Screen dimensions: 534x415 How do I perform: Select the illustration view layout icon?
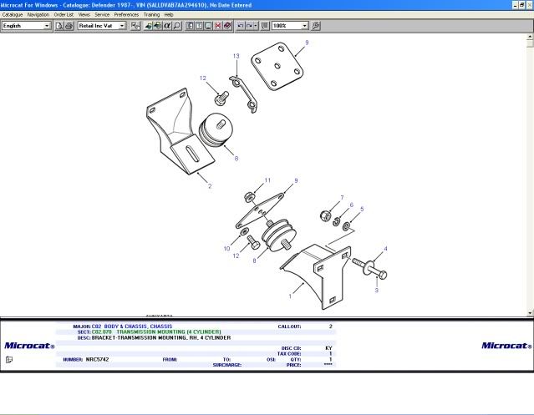pos(208,26)
